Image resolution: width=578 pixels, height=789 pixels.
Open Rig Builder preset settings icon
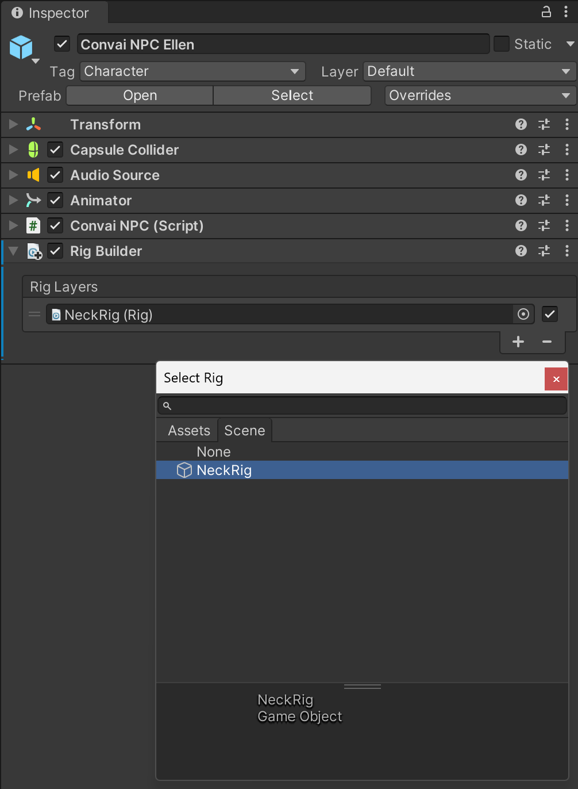[x=544, y=251]
